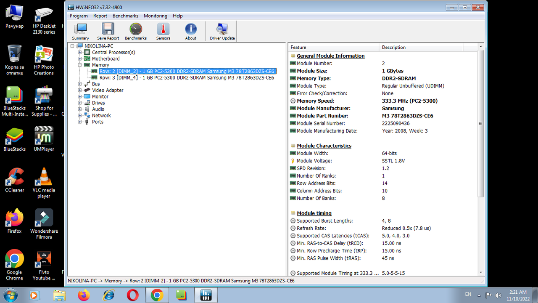
Task: Select the Memory module tree icon
Action: (x=87, y=65)
